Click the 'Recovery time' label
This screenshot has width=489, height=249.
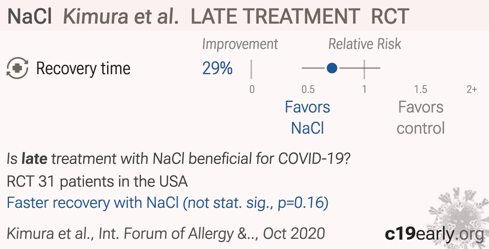point(84,68)
